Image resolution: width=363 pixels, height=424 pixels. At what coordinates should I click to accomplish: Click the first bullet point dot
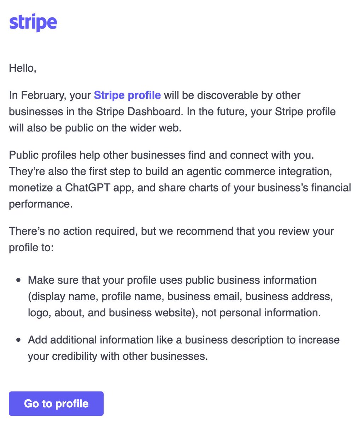[18, 280]
